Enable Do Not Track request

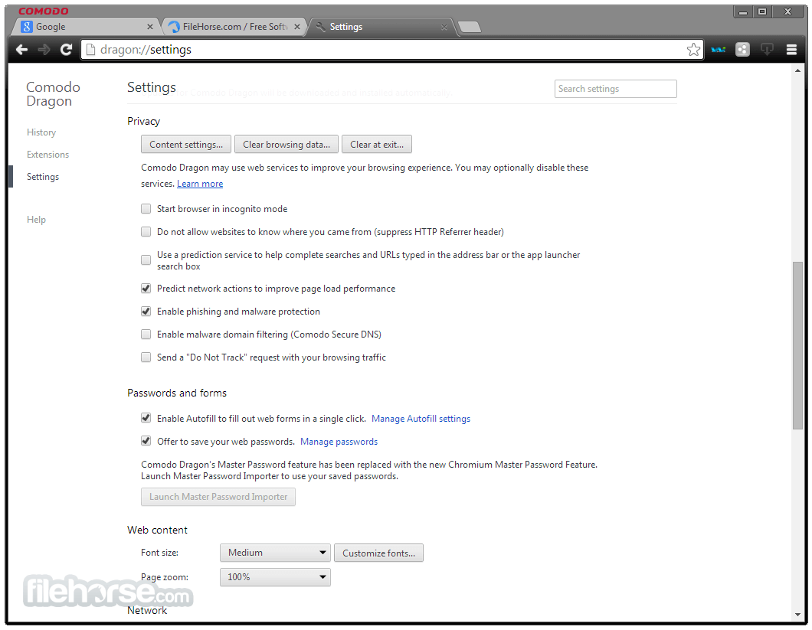[x=146, y=357]
